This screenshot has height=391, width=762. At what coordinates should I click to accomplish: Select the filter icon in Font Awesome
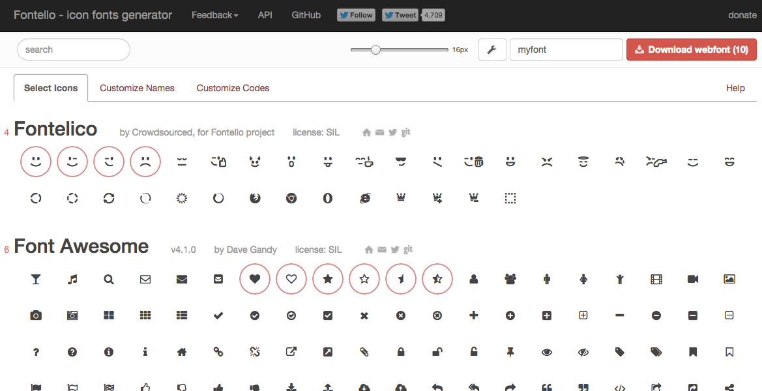click(36, 279)
